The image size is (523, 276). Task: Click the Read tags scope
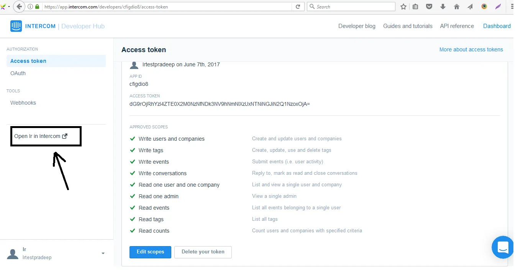[x=151, y=219]
